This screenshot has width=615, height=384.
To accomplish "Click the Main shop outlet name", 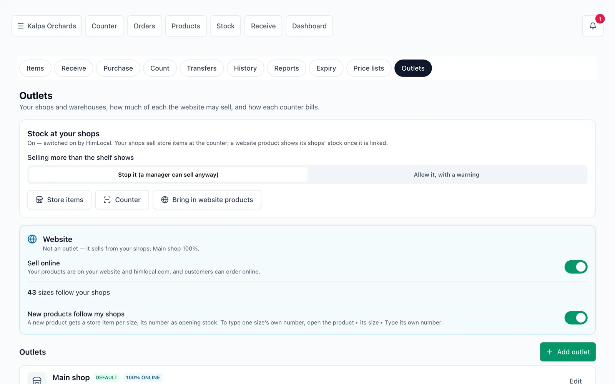I will tap(71, 377).
